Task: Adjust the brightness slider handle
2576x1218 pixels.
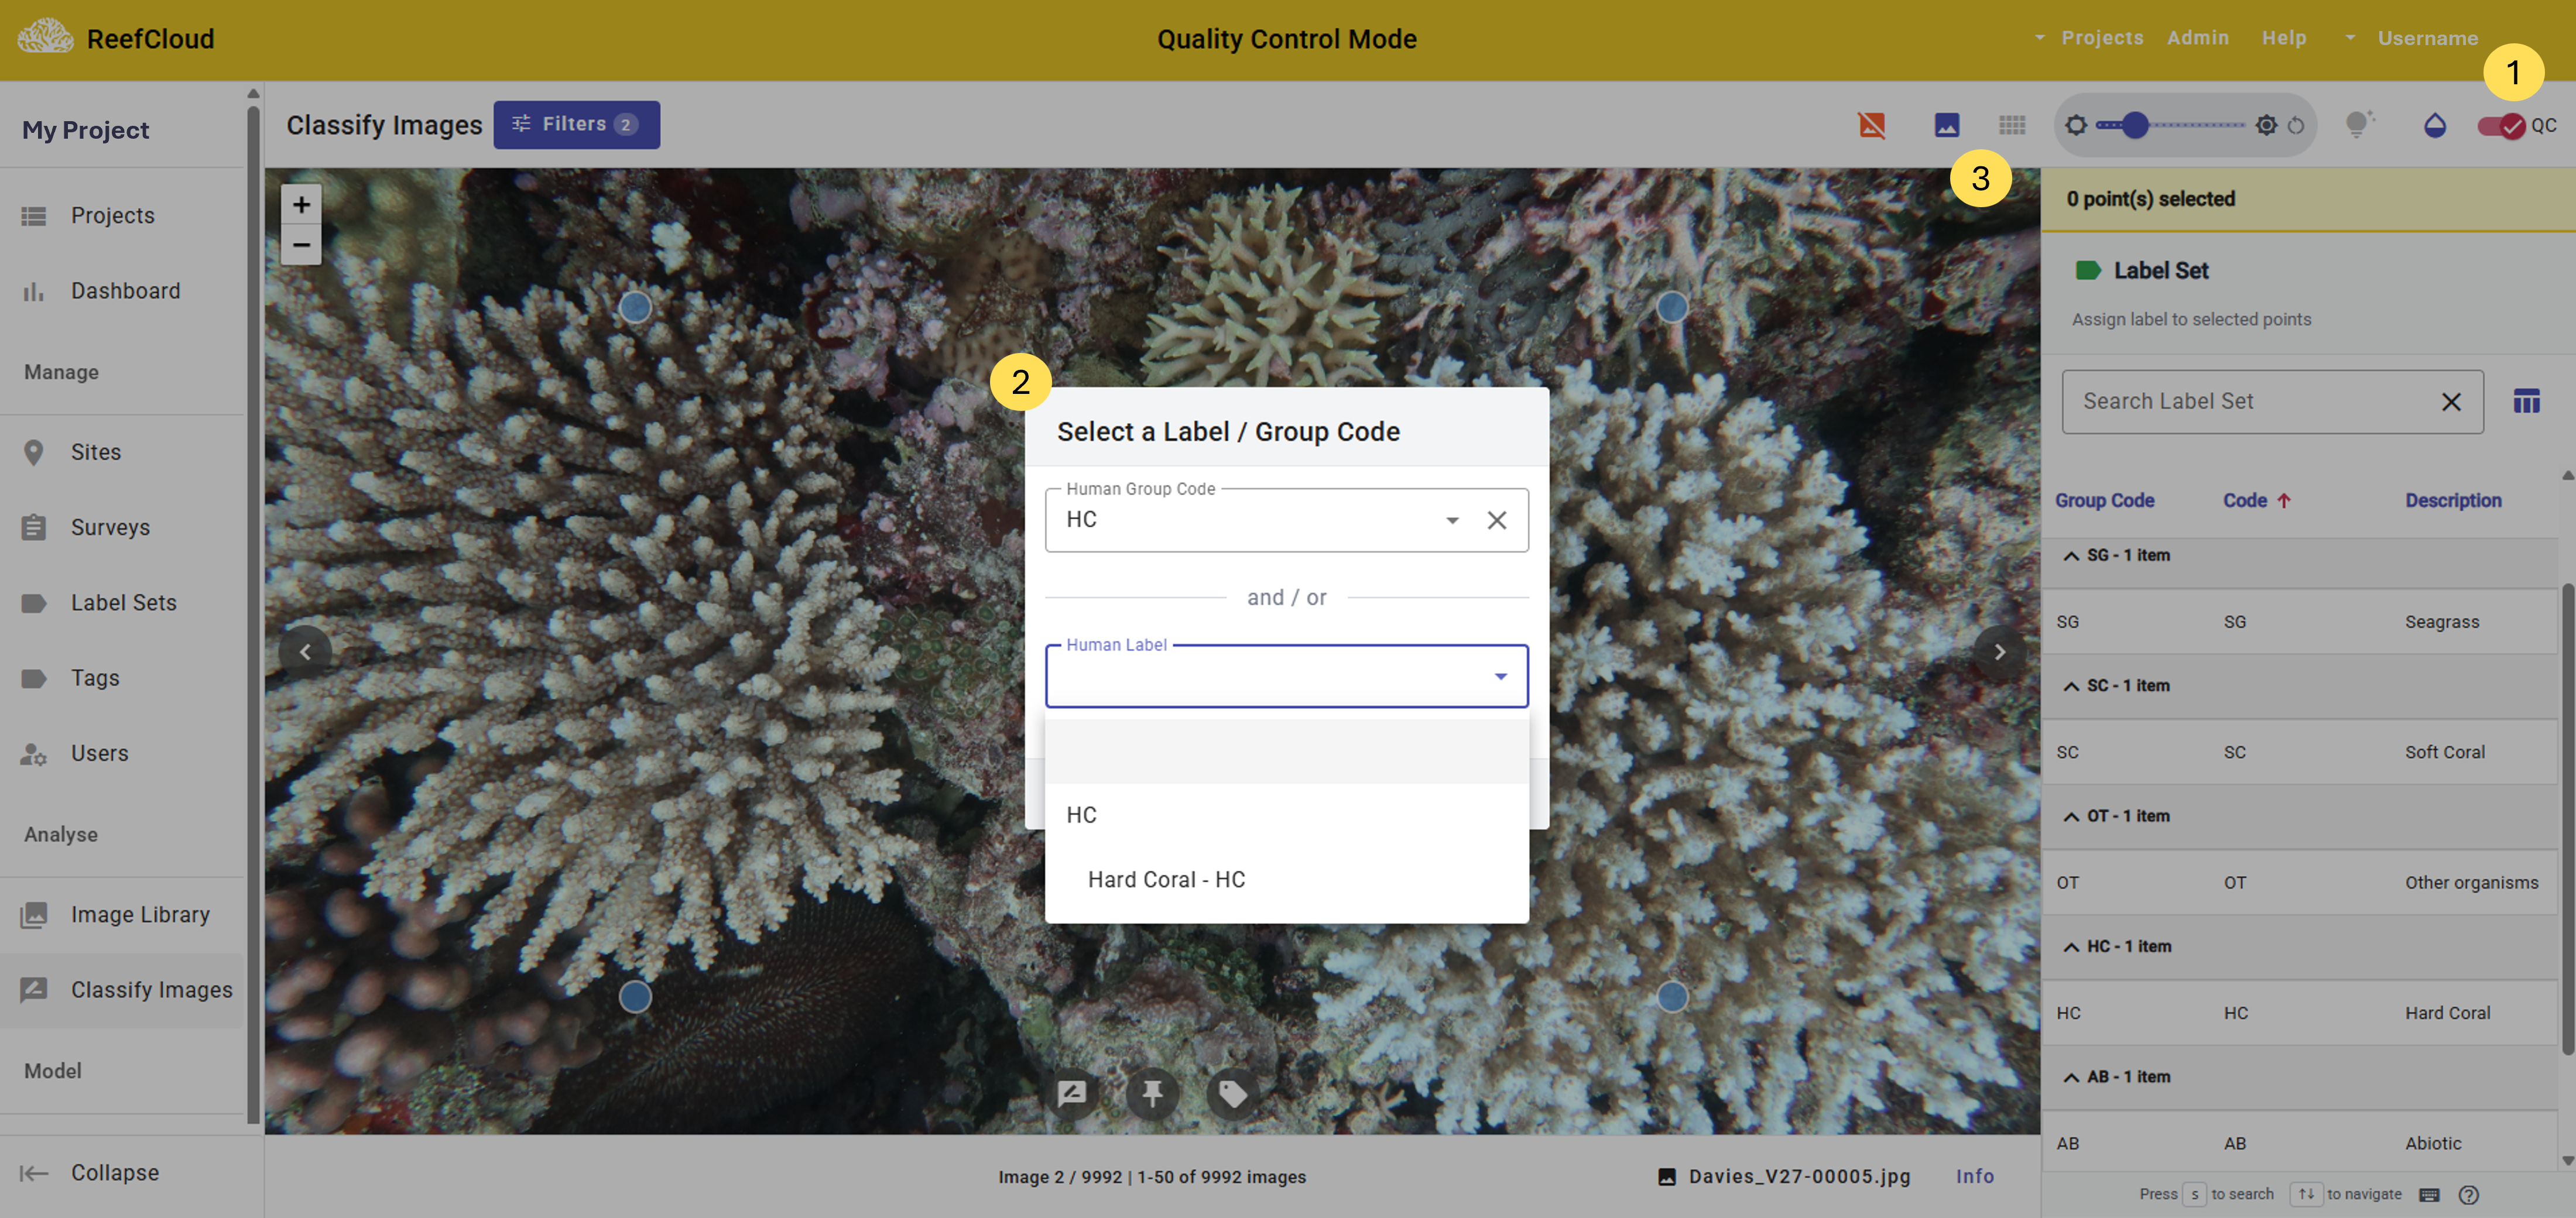Action: point(2135,126)
